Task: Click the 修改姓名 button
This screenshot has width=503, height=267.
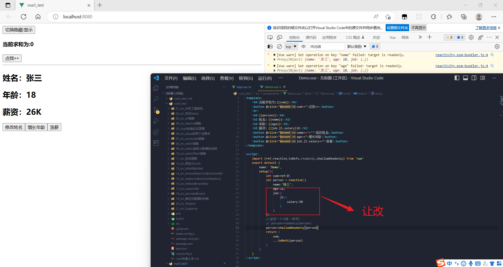Action: pos(14,127)
